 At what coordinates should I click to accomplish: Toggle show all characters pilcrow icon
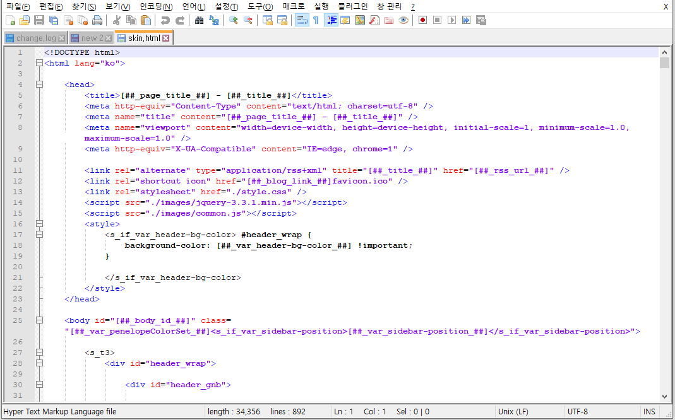pos(316,20)
